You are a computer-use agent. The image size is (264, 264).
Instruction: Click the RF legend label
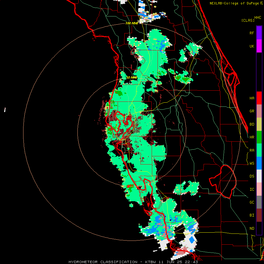pyautogui.click(x=252, y=33)
